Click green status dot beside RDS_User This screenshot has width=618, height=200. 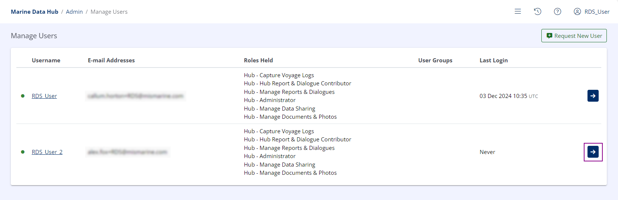(x=23, y=96)
